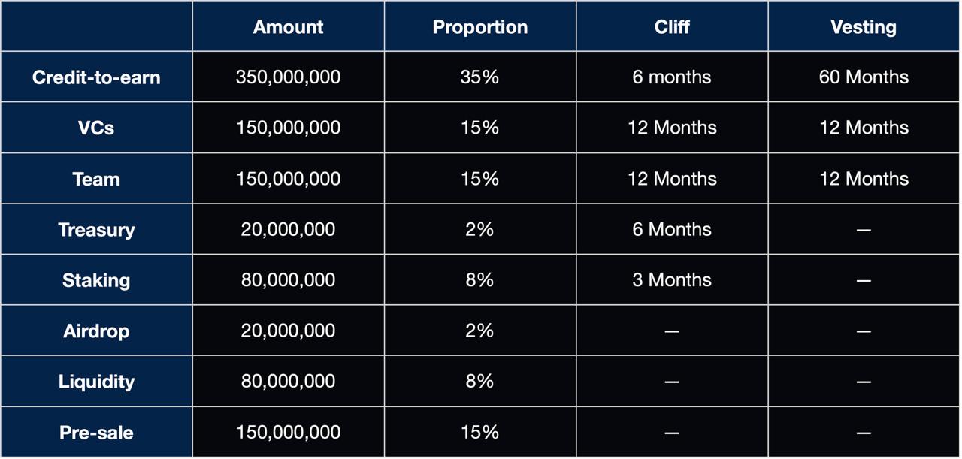
Task: Click the Staking 80,000,000 amount cell
Action: click(x=288, y=280)
